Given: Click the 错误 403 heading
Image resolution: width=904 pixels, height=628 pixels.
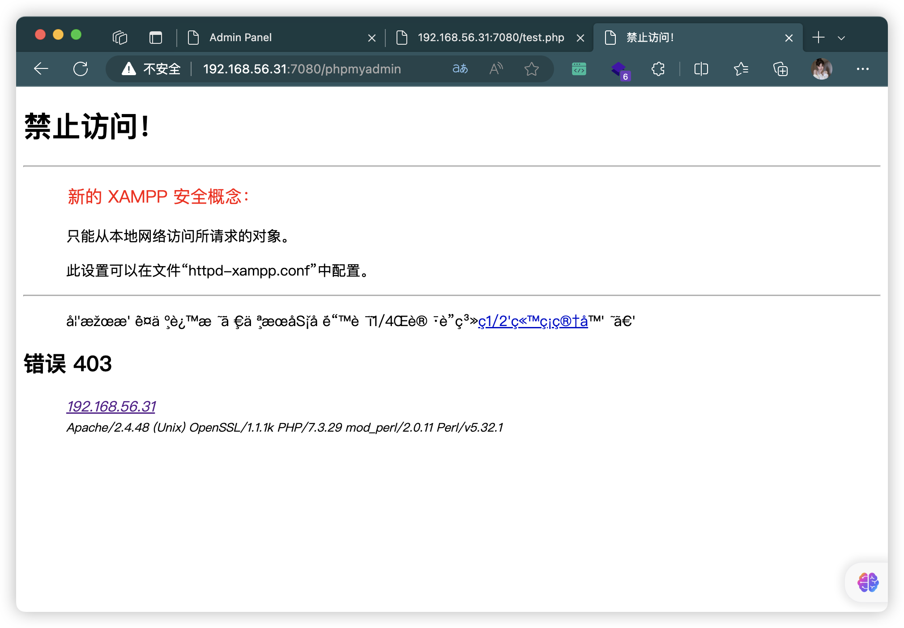Looking at the screenshot, I should (x=68, y=363).
